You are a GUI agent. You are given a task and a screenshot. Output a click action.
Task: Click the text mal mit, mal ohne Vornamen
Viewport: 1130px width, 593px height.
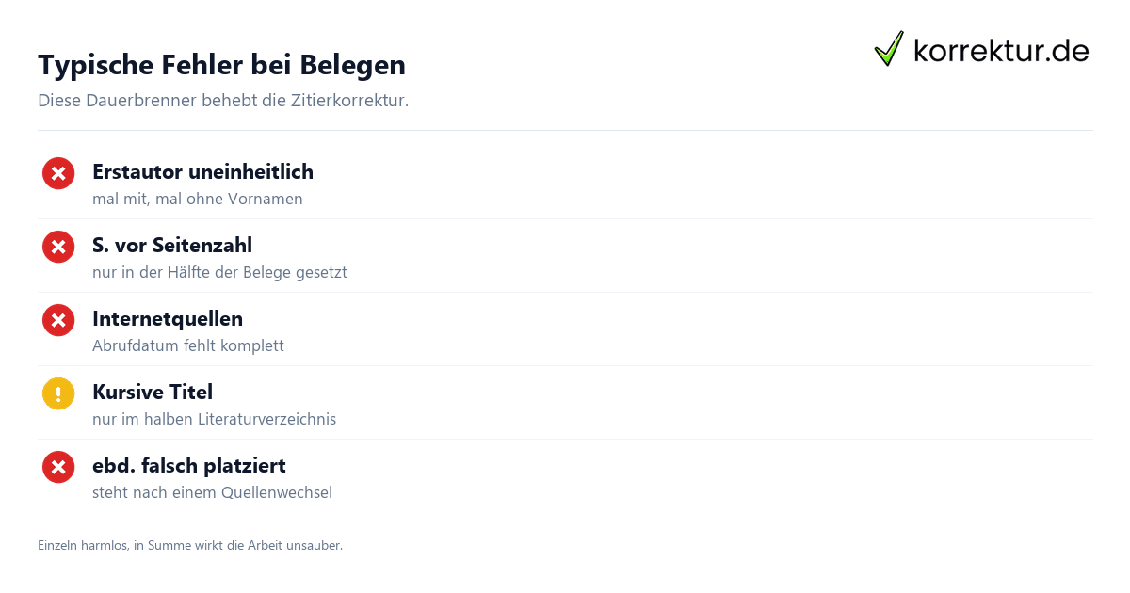click(x=198, y=199)
